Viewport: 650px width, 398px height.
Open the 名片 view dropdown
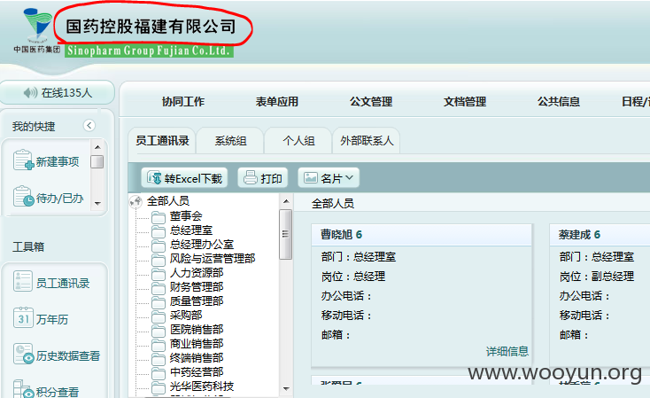(x=329, y=178)
